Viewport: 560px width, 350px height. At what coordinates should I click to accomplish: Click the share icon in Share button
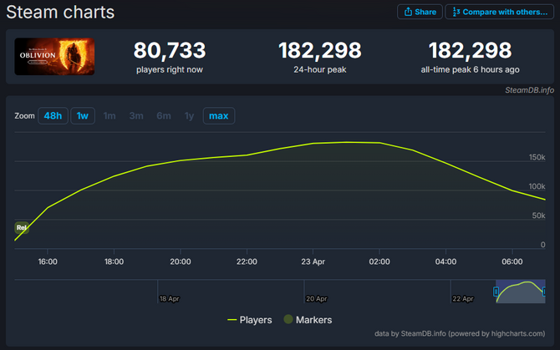408,12
